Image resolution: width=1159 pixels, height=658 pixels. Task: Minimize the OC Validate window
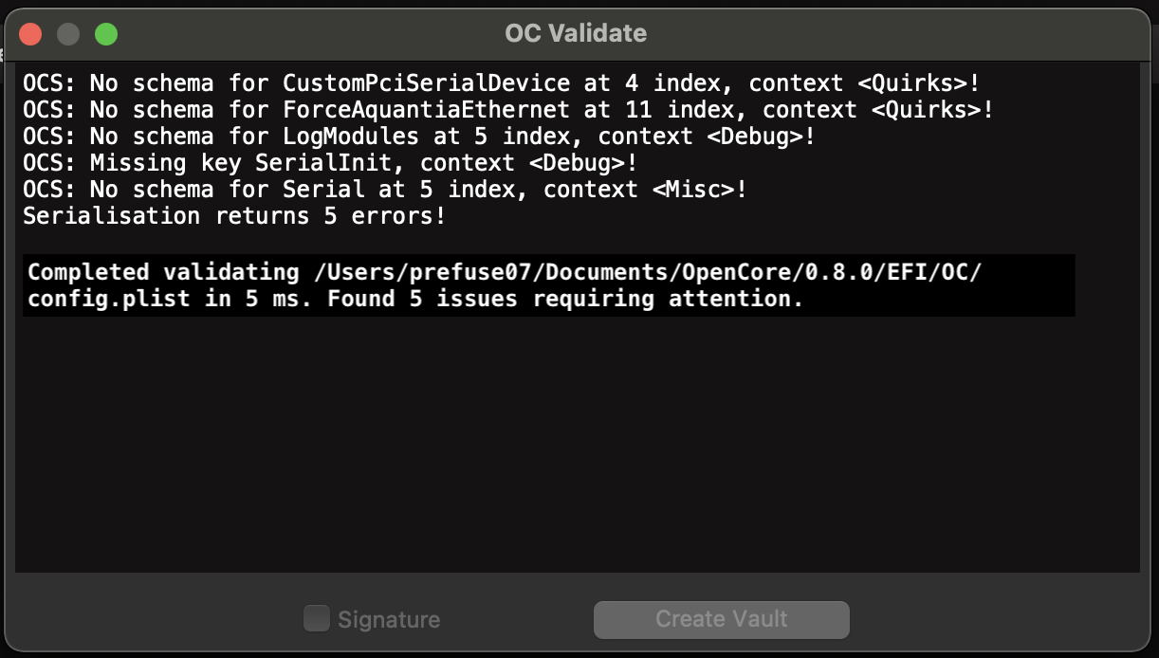[x=68, y=34]
